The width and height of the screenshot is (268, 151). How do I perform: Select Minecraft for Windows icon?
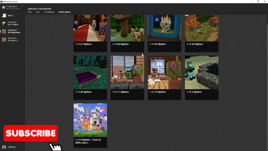(x=4, y=31)
